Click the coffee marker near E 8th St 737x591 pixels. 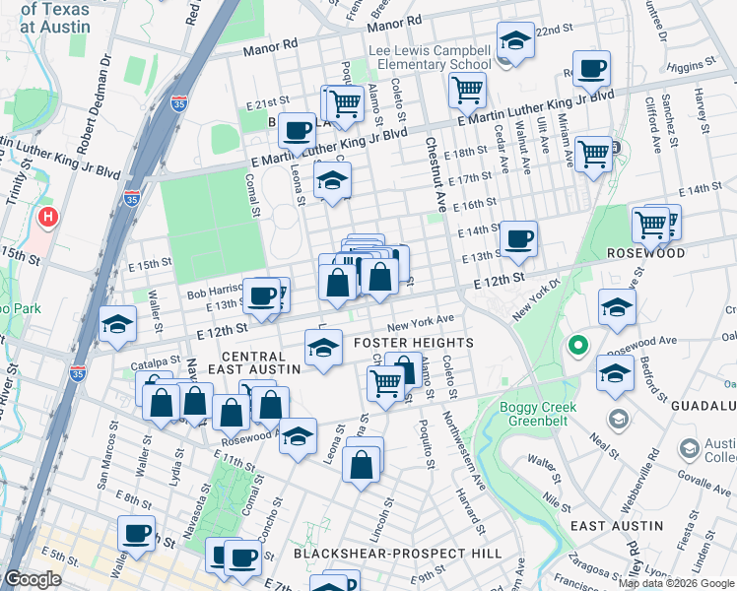(x=136, y=535)
